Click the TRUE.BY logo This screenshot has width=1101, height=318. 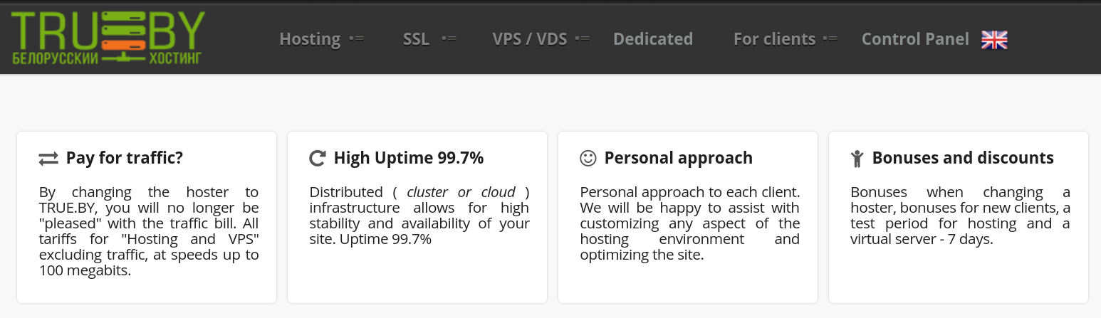pos(108,38)
